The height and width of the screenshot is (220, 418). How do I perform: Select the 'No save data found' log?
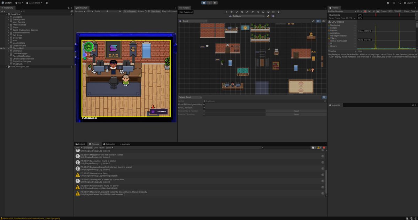click(200, 175)
